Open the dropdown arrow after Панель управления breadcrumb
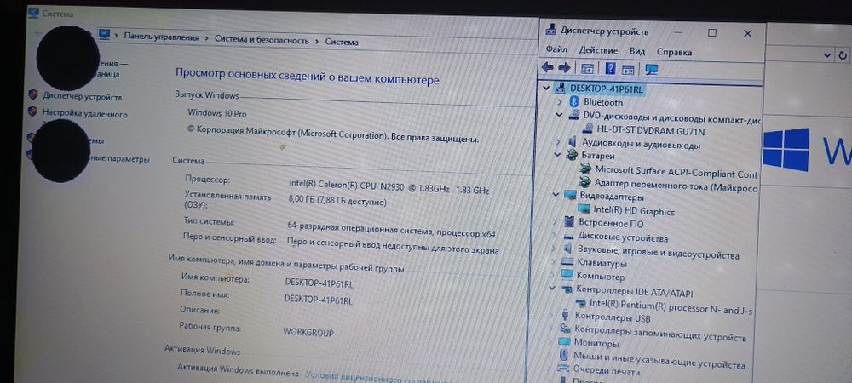852x383 pixels. coord(206,38)
